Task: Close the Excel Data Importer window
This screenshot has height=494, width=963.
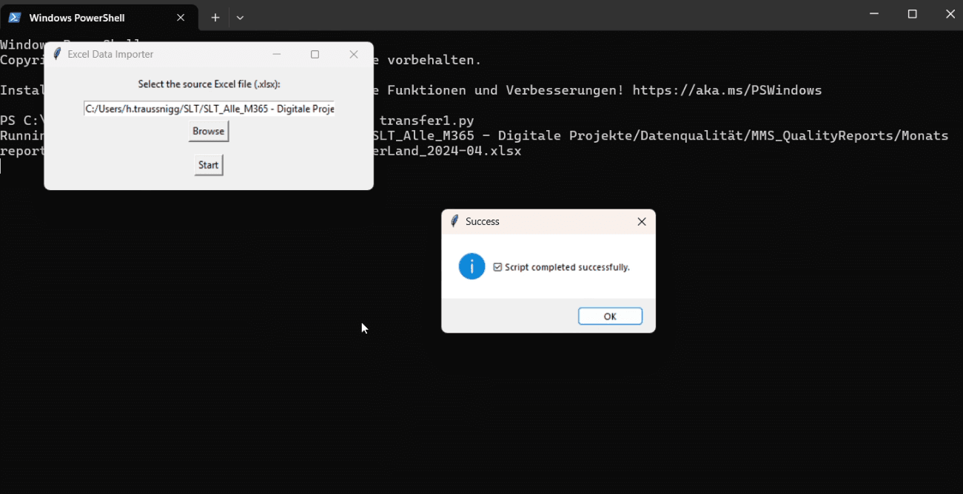Action: [354, 54]
